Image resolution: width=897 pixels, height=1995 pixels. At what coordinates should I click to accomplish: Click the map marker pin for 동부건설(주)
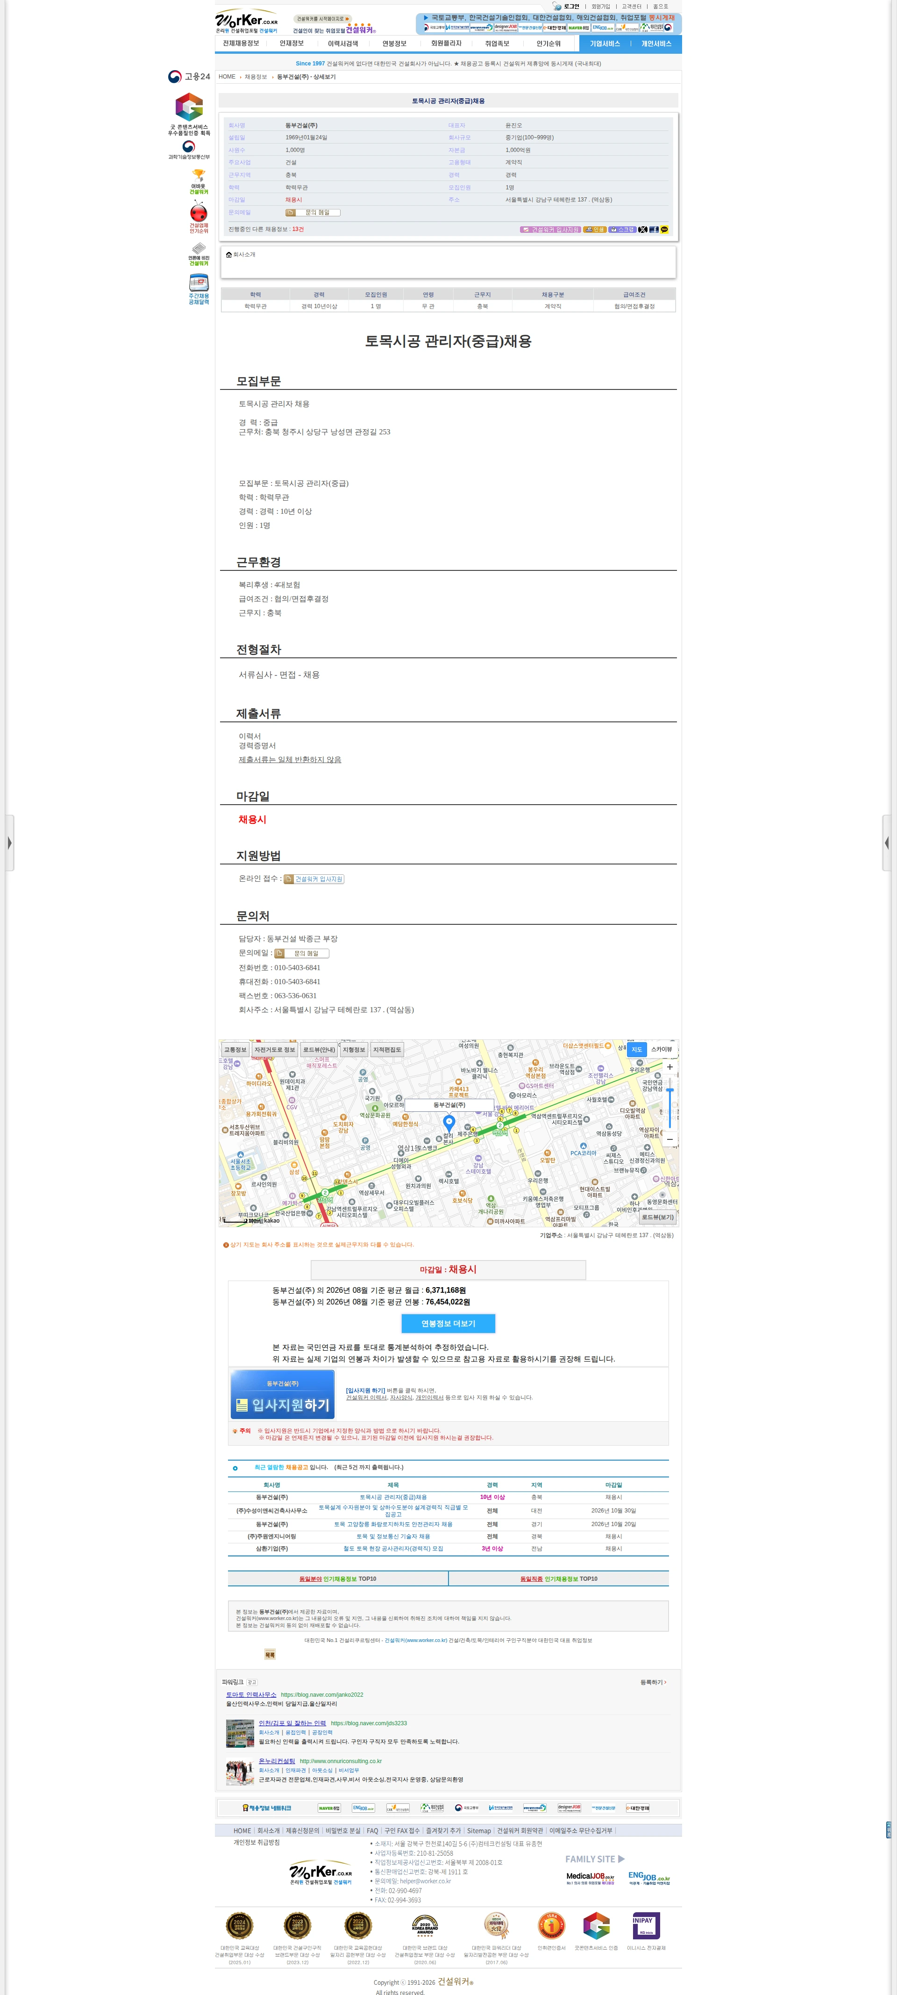tap(449, 1124)
